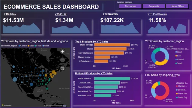Open the Terms link on the map
This screenshot has height=108, width=192.
[64, 106]
